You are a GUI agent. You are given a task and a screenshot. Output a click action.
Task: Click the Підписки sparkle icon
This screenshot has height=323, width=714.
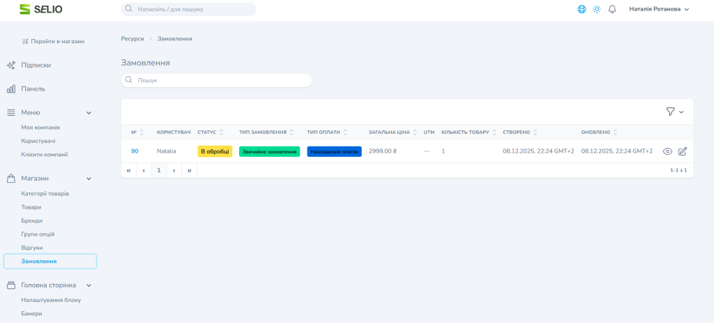11,65
